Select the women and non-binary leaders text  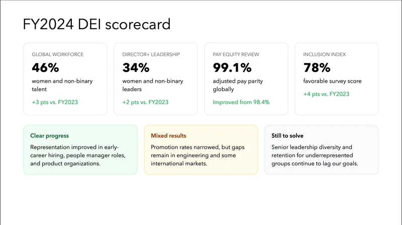click(x=153, y=85)
